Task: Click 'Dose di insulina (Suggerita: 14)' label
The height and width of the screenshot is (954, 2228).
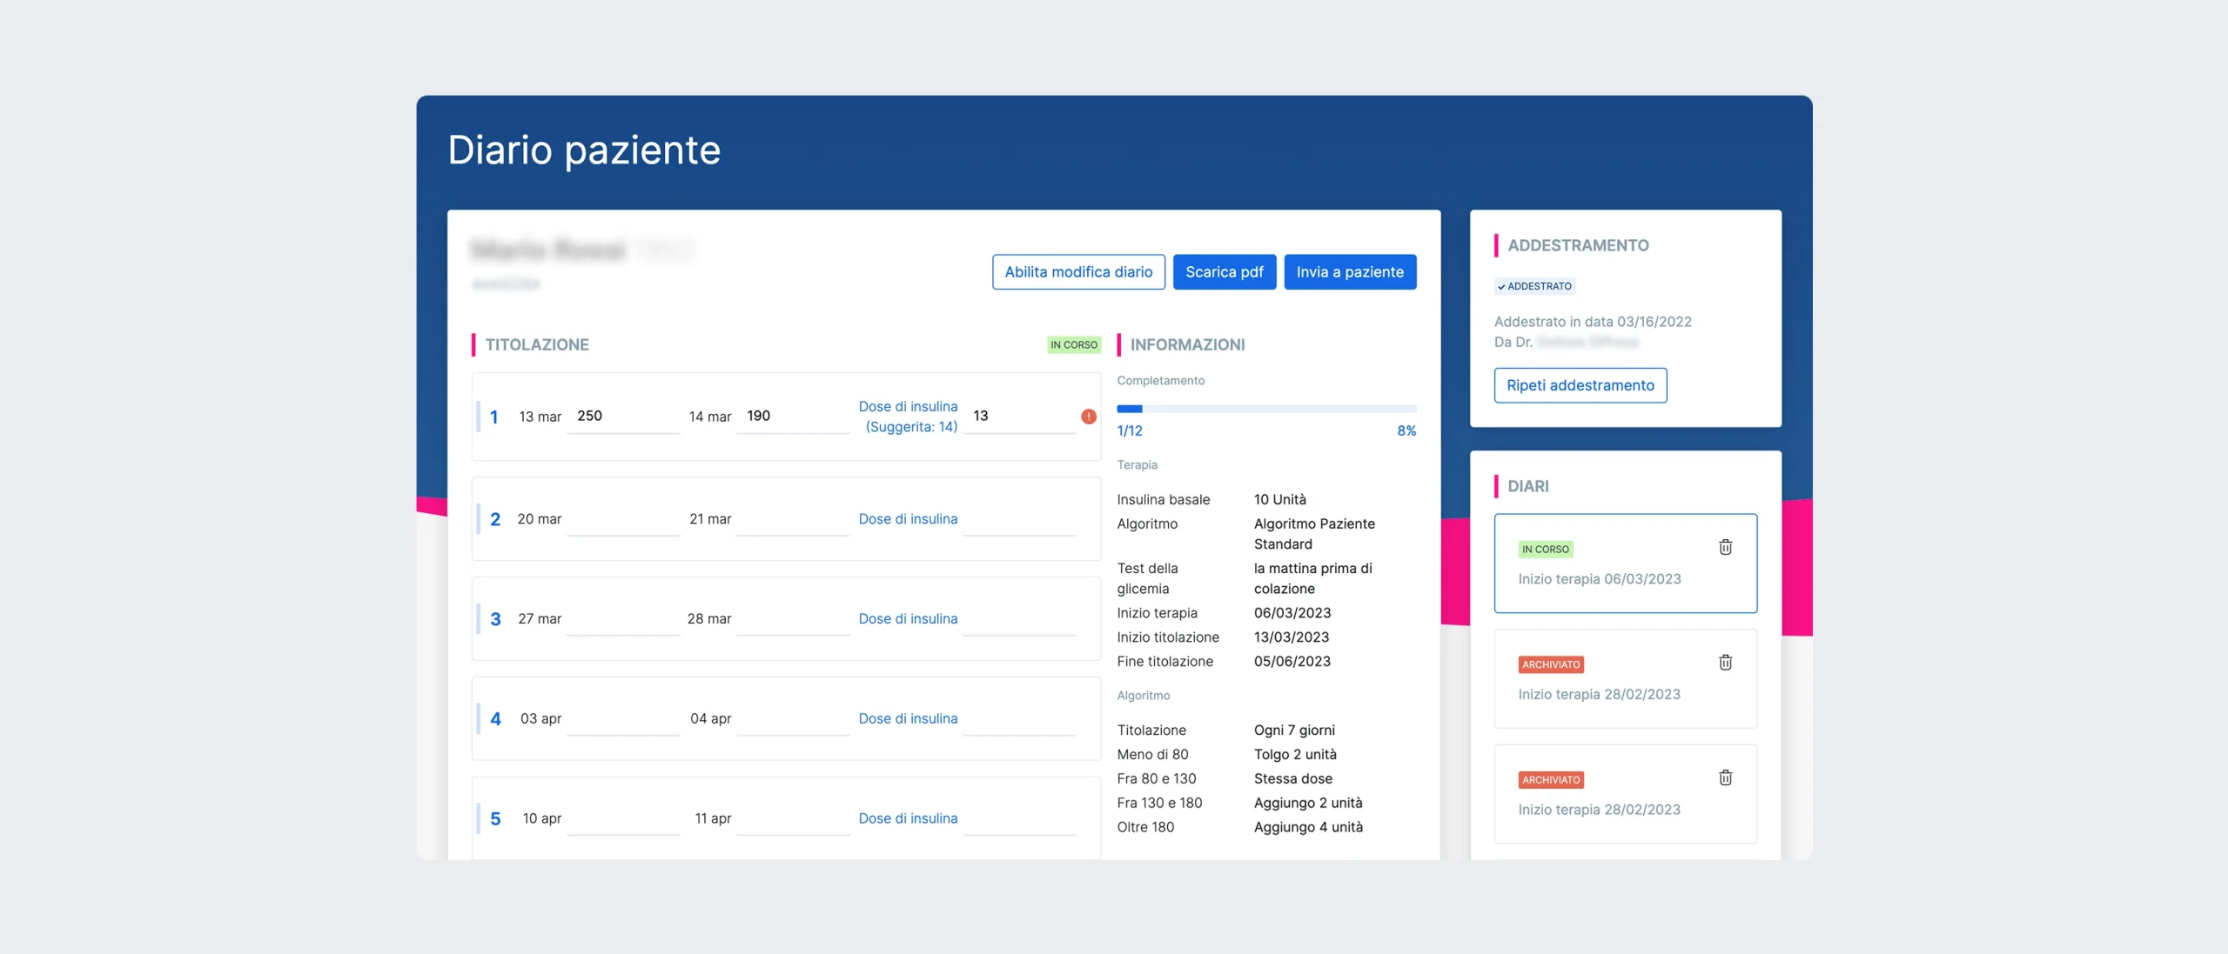Action: click(x=908, y=417)
